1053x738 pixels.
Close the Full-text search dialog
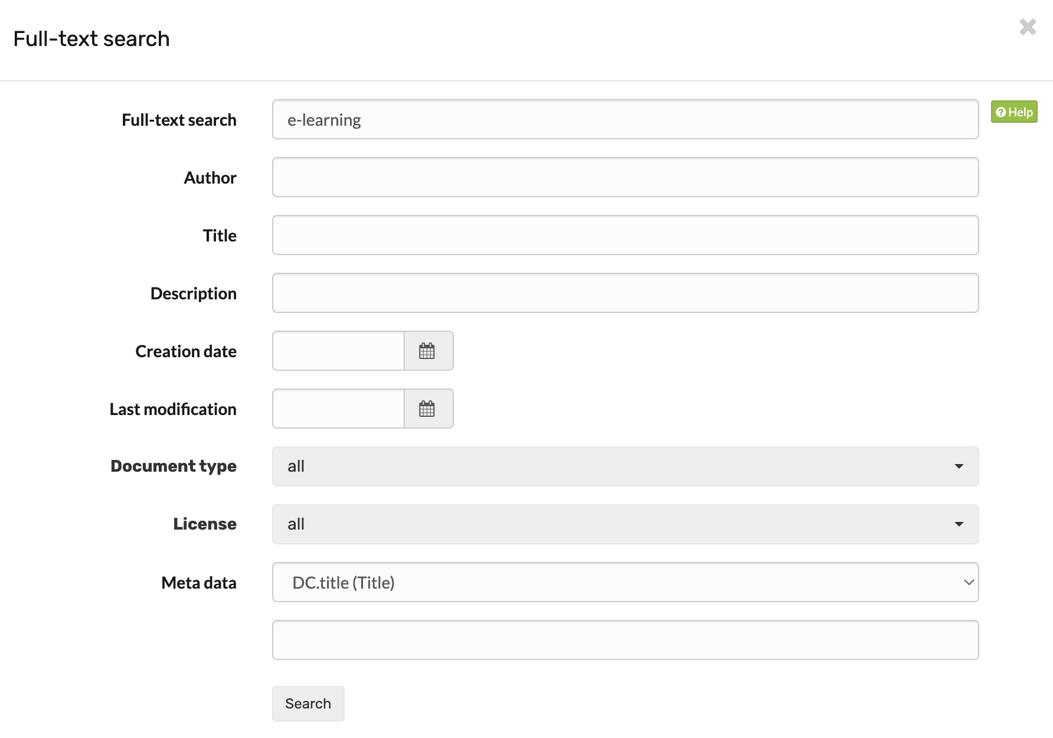point(1027,27)
